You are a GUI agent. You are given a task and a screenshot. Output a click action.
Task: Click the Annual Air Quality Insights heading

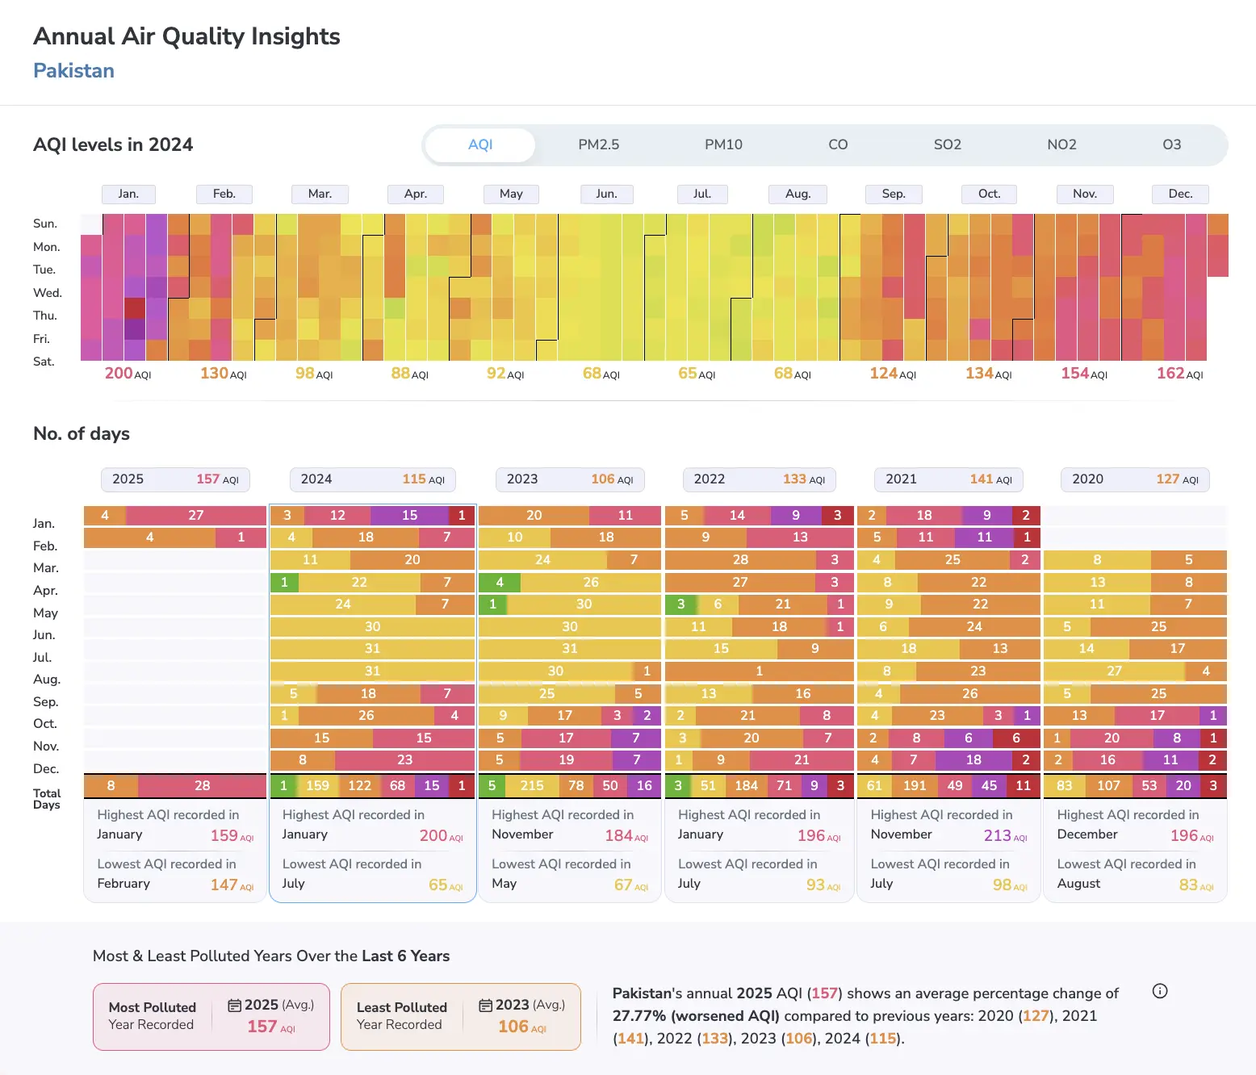click(186, 36)
